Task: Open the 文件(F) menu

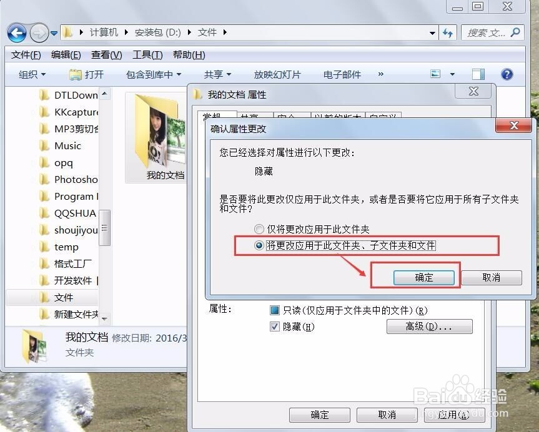Action: tap(26, 55)
